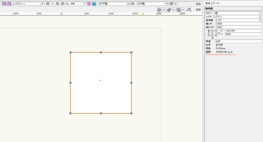Click the fit to objects icon
Image resolution: width=263 pixels, height=142 pixels.
[x=62, y=3]
